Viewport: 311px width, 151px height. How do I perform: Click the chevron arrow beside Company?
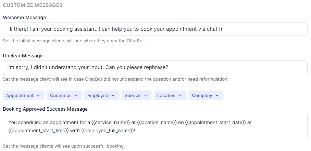[217, 96]
